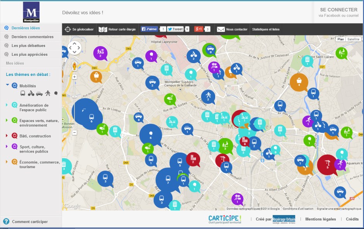Screen dimensions: 364x229
Task: Toggle the Bâti, construction theme power button
Action: tap(14, 136)
